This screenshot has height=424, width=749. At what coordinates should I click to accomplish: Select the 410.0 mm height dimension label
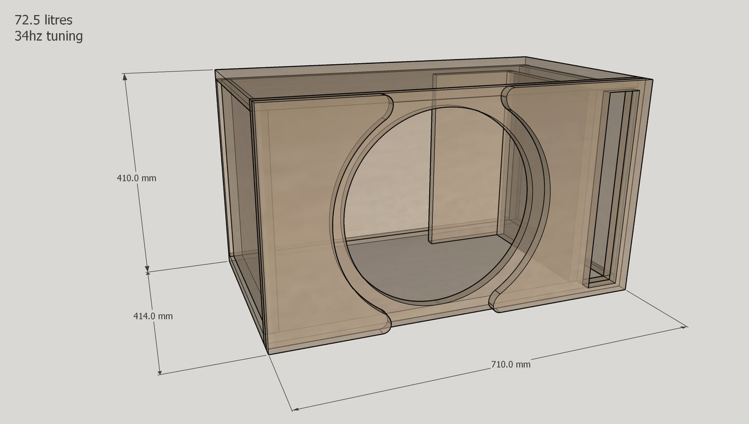point(137,177)
